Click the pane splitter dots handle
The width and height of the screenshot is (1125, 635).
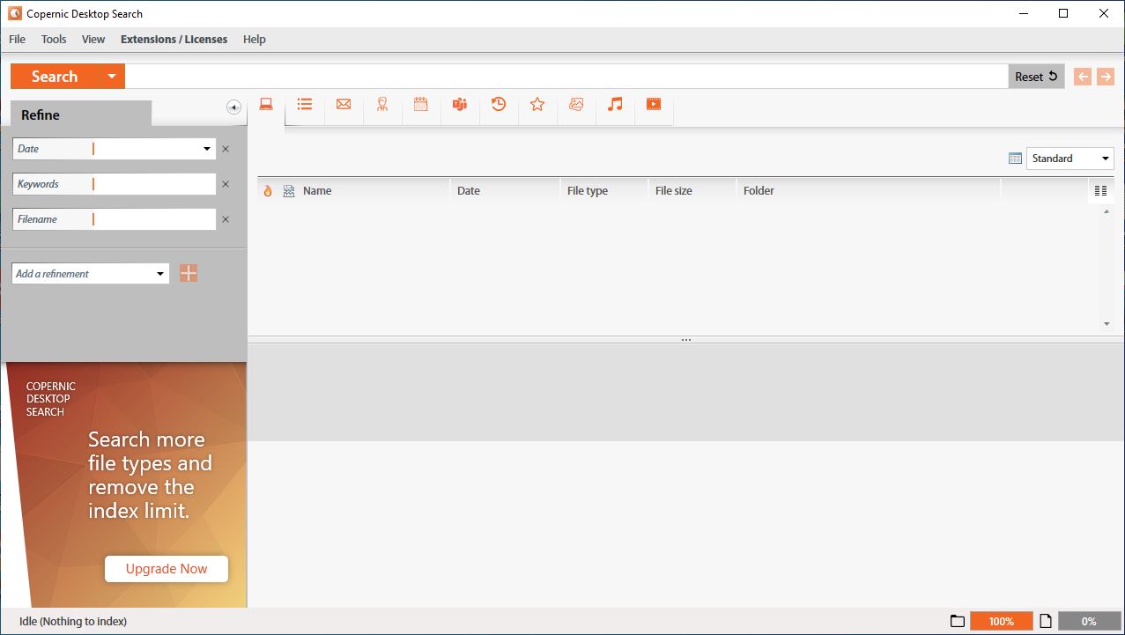tap(686, 339)
